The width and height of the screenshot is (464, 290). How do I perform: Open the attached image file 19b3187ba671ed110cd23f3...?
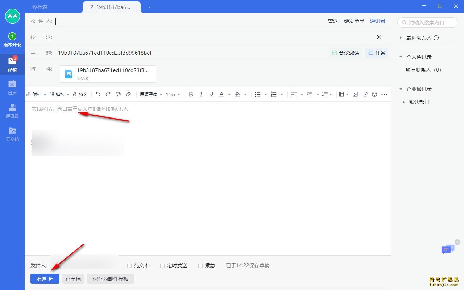pyautogui.click(x=108, y=74)
